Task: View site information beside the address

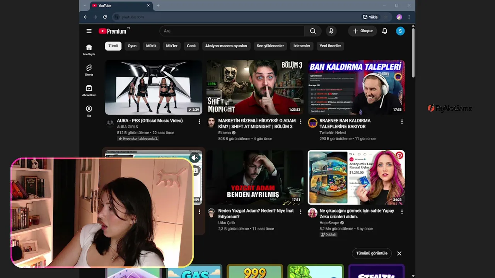Action: pos(116,17)
